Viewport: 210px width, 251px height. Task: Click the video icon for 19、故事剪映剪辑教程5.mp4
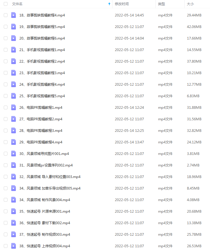click(14, 27)
